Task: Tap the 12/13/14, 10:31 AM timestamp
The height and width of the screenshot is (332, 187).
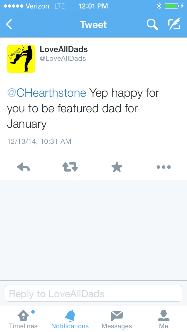Action: [39, 141]
